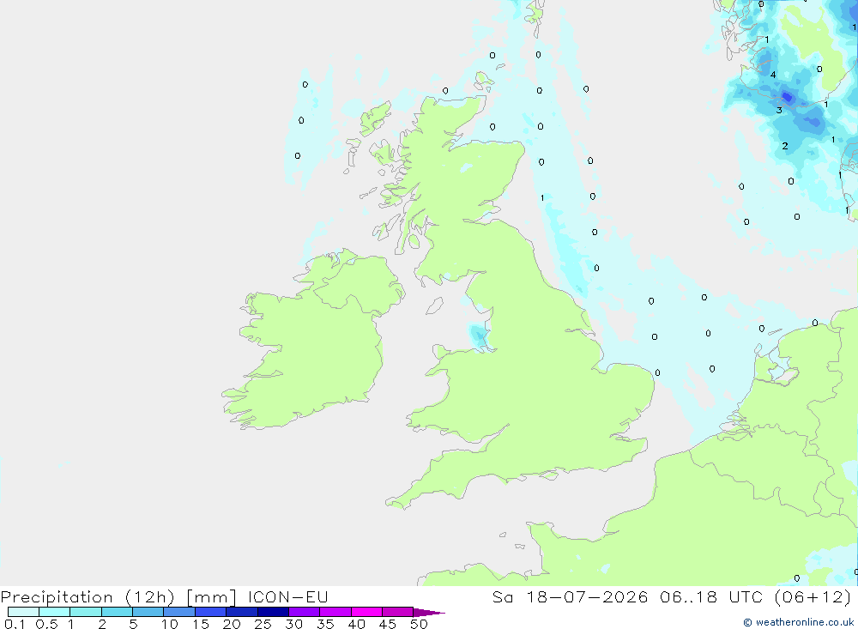Click the 40–45 mm magenta legend swatch
858x629 pixels.
(x=366, y=612)
